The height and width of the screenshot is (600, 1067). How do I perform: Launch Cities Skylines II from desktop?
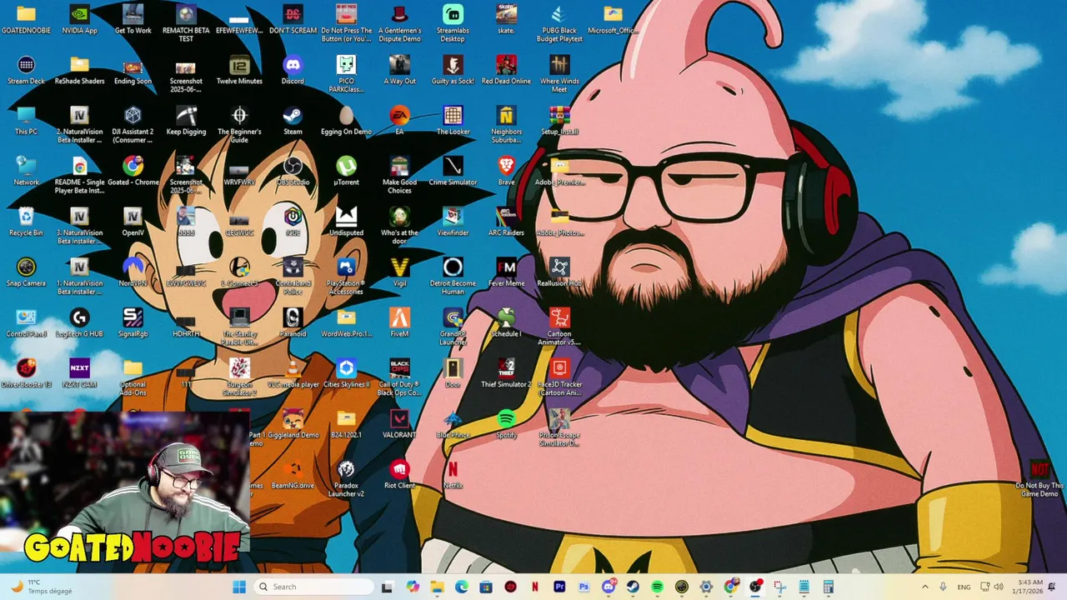tap(346, 375)
